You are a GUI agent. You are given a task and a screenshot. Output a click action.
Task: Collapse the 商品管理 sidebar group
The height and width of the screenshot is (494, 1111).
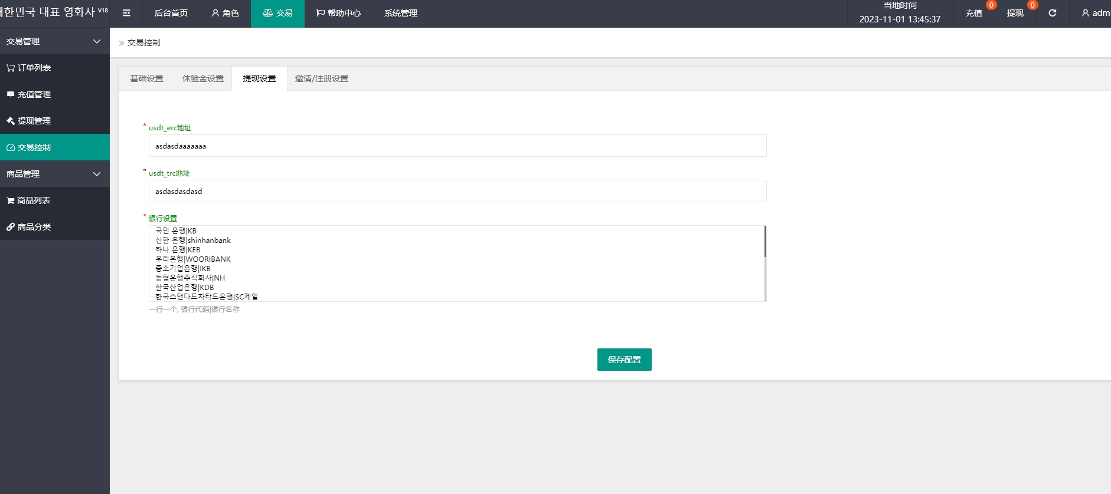point(54,174)
